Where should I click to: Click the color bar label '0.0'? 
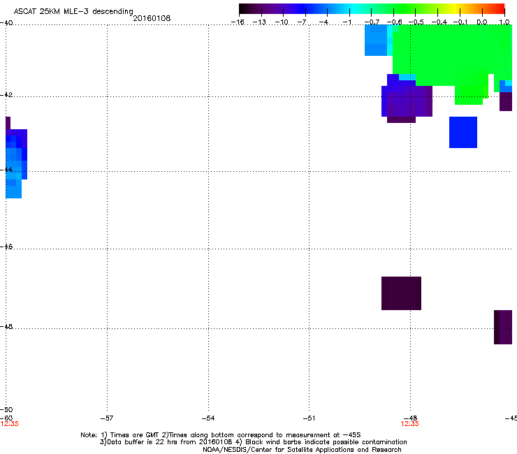click(x=482, y=22)
